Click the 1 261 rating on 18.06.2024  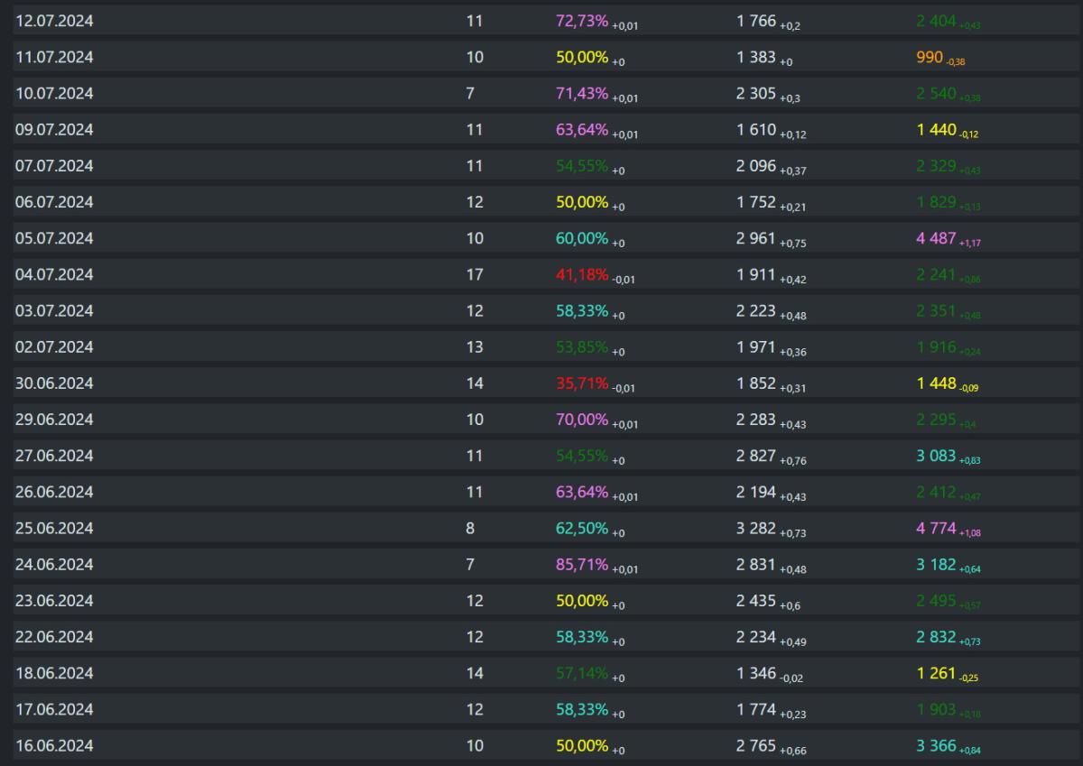pyautogui.click(x=936, y=673)
